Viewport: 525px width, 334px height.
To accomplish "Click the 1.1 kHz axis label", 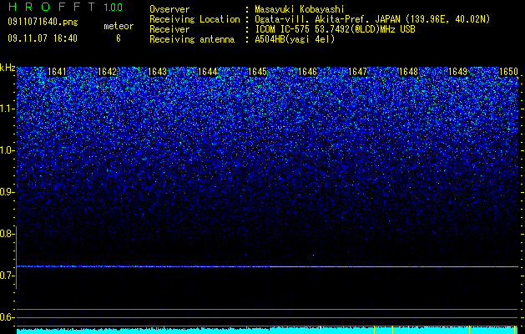I will click(8, 109).
